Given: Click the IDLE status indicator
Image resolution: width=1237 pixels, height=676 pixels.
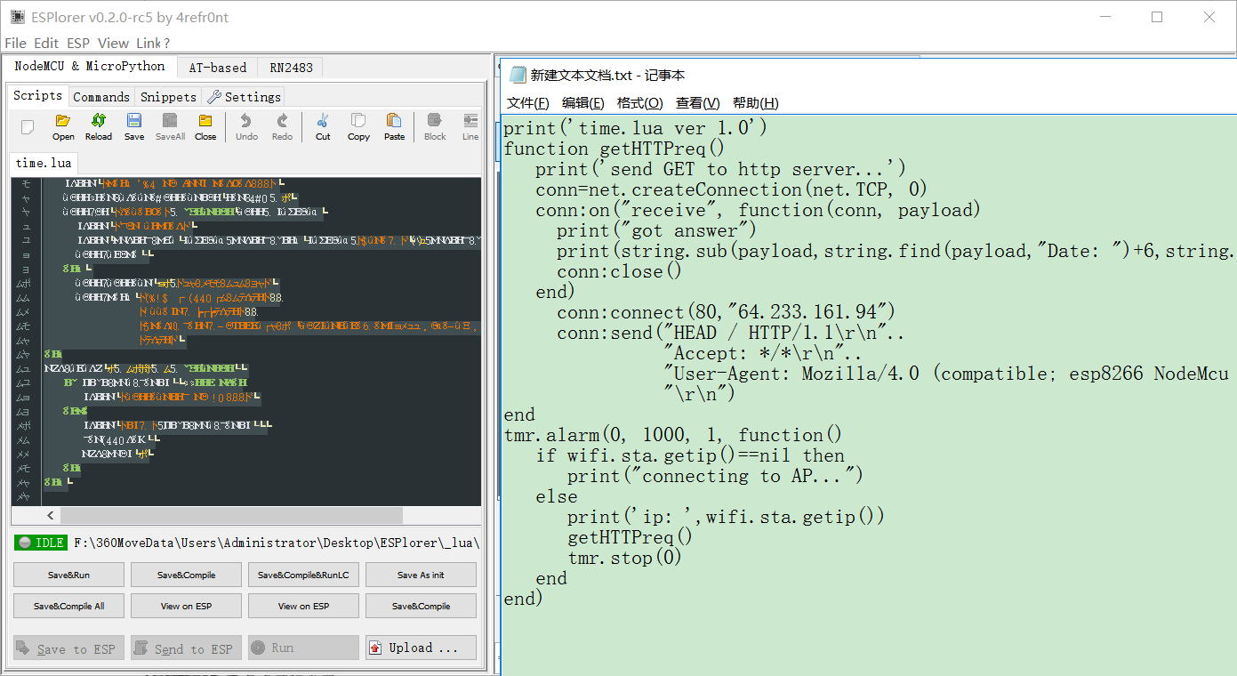Looking at the screenshot, I should tap(41, 543).
